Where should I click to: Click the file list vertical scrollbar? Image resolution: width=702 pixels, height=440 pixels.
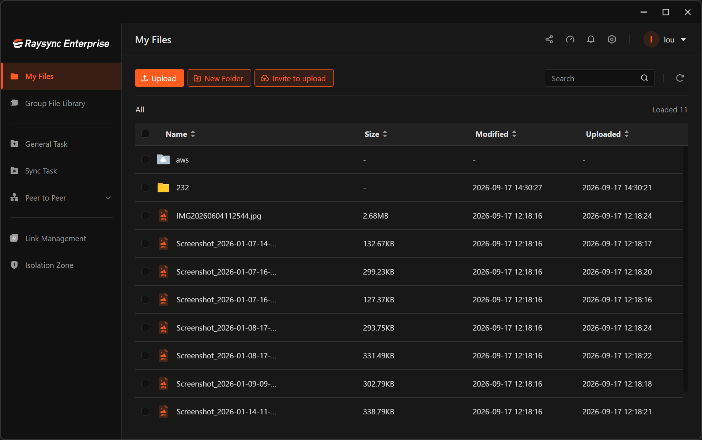[686, 269]
